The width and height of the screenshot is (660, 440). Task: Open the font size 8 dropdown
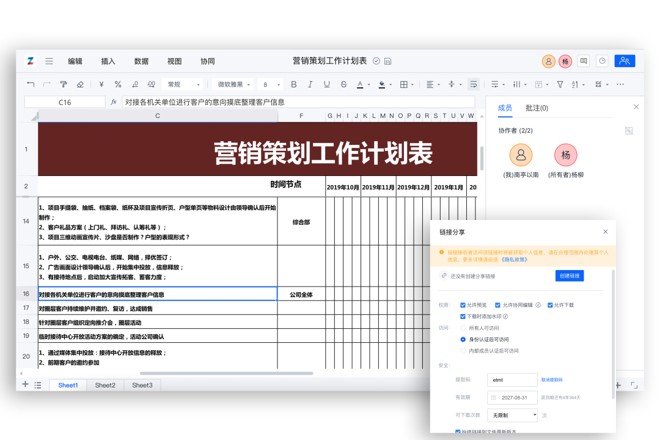270,84
